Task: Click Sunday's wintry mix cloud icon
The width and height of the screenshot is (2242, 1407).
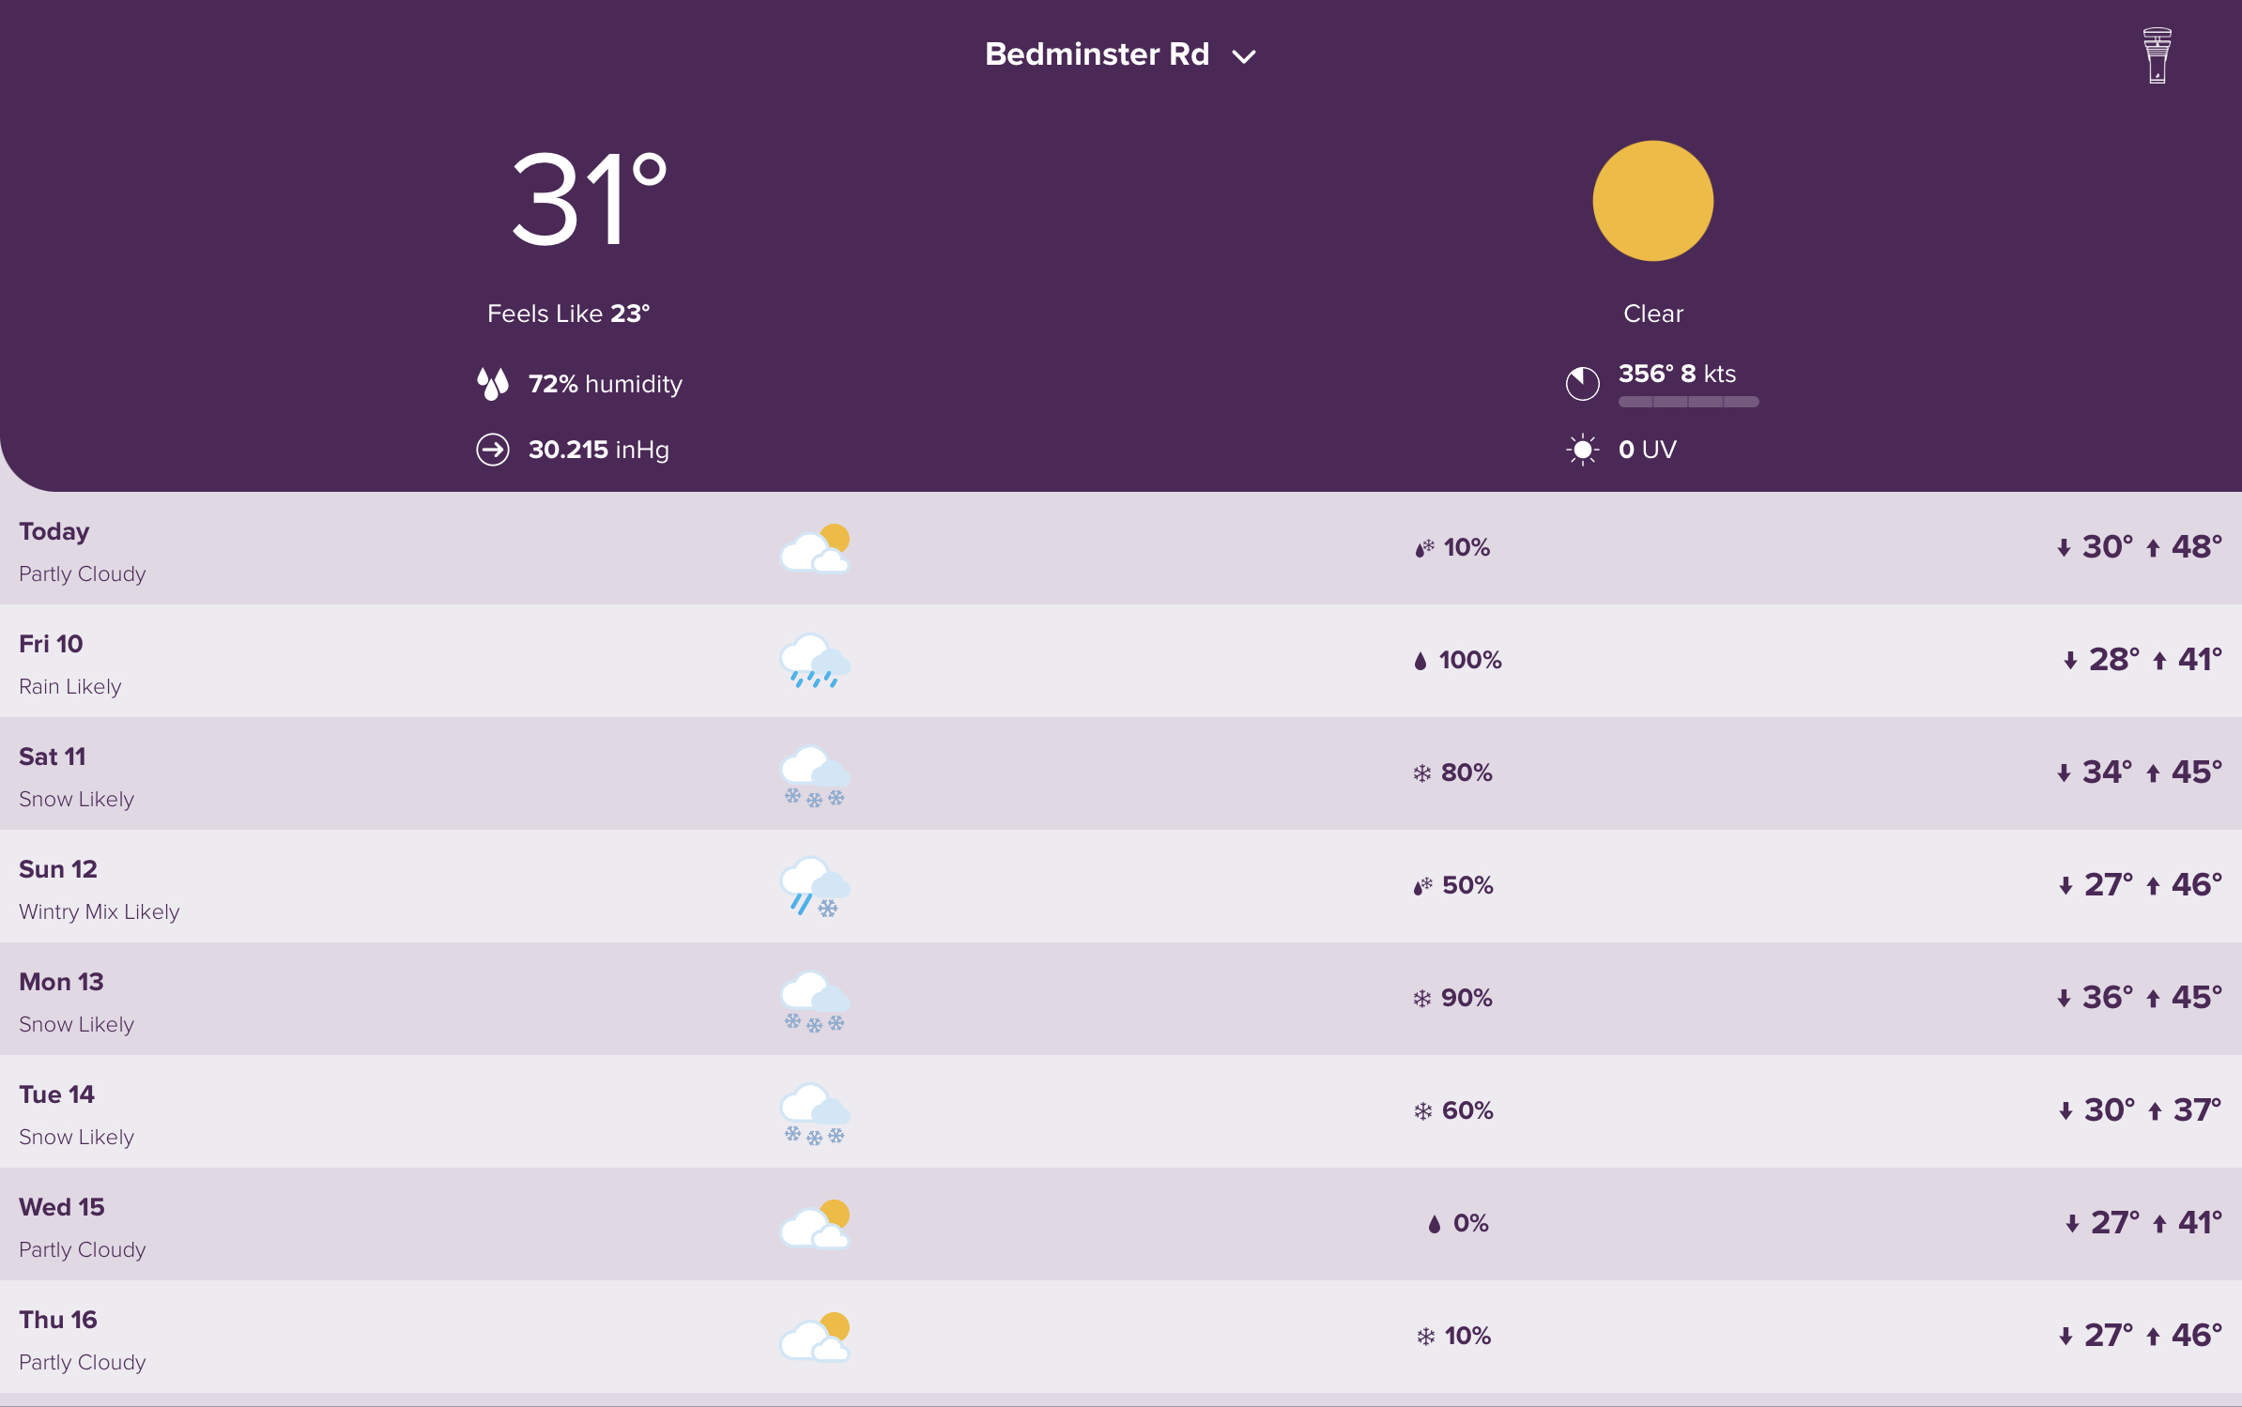Action: click(x=814, y=886)
